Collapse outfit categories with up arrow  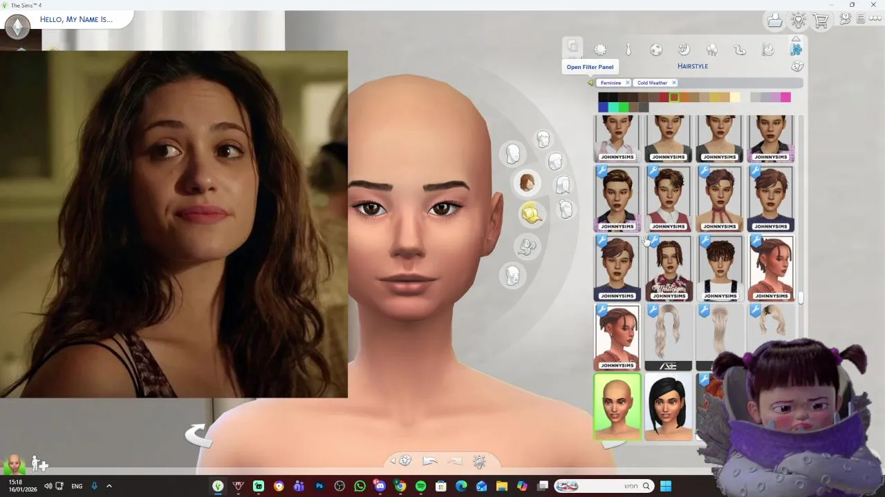[x=796, y=39]
